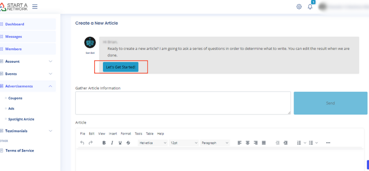Increase indent of paragraph
This screenshot has height=171, width=369.
click(x=286, y=143)
